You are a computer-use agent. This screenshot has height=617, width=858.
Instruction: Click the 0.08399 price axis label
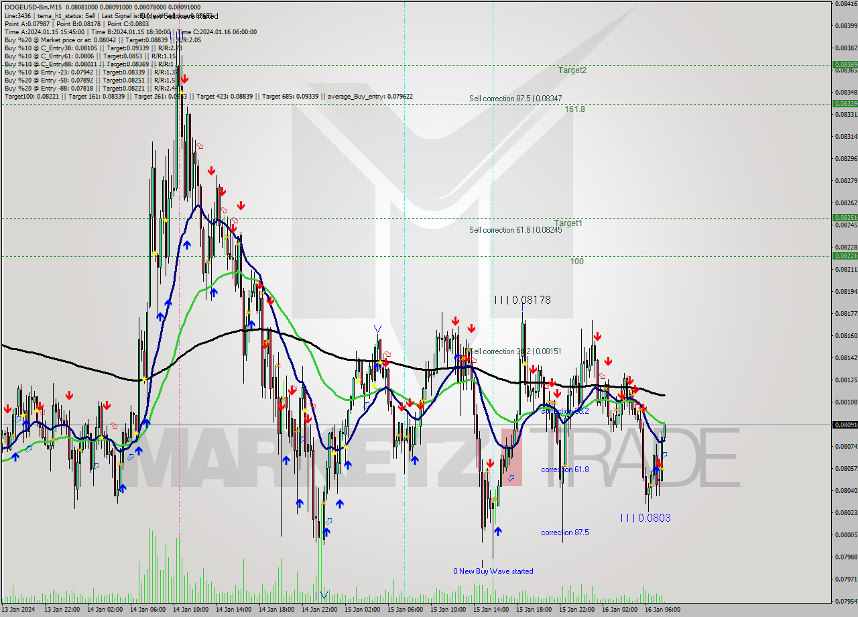coord(846,25)
